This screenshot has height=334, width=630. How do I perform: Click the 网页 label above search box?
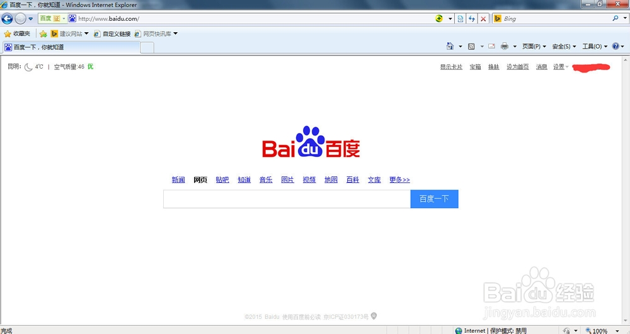coord(200,180)
